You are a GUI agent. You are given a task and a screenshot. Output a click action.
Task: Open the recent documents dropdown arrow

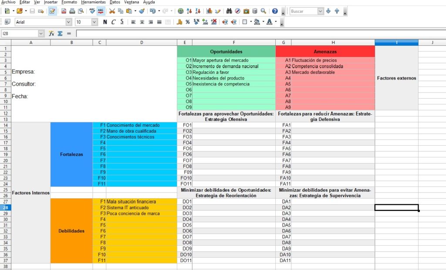(x=26, y=11)
